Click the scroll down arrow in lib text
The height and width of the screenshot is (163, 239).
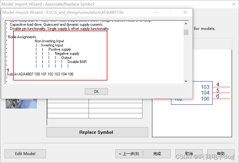pyautogui.click(x=186, y=81)
